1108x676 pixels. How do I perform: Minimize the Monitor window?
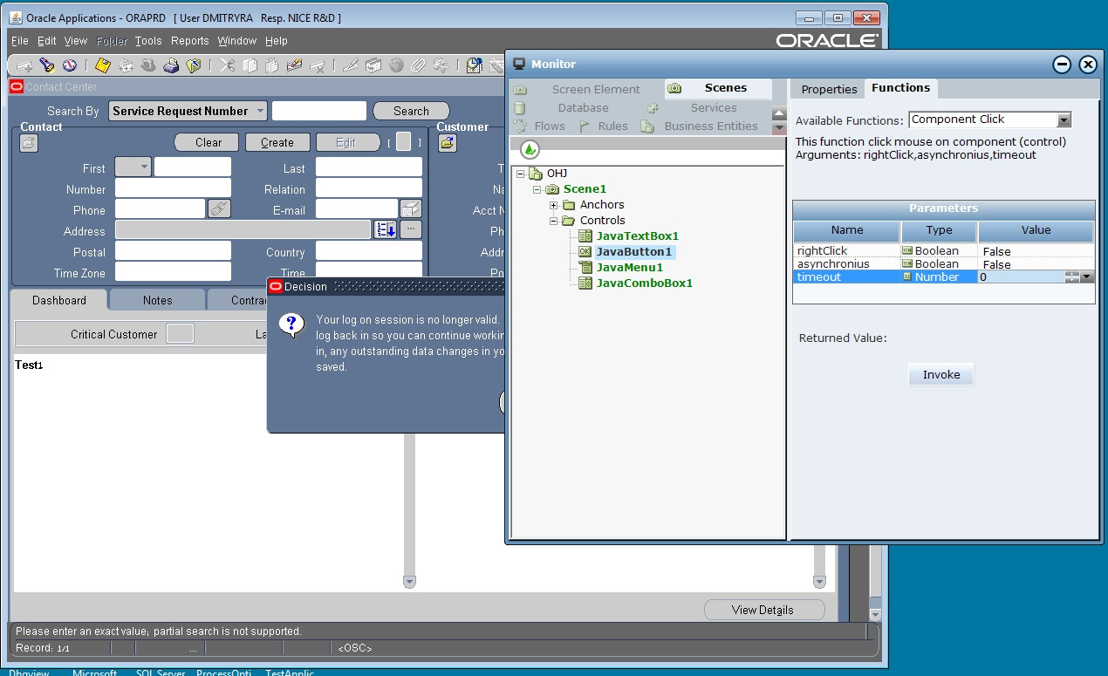tap(1062, 64)
